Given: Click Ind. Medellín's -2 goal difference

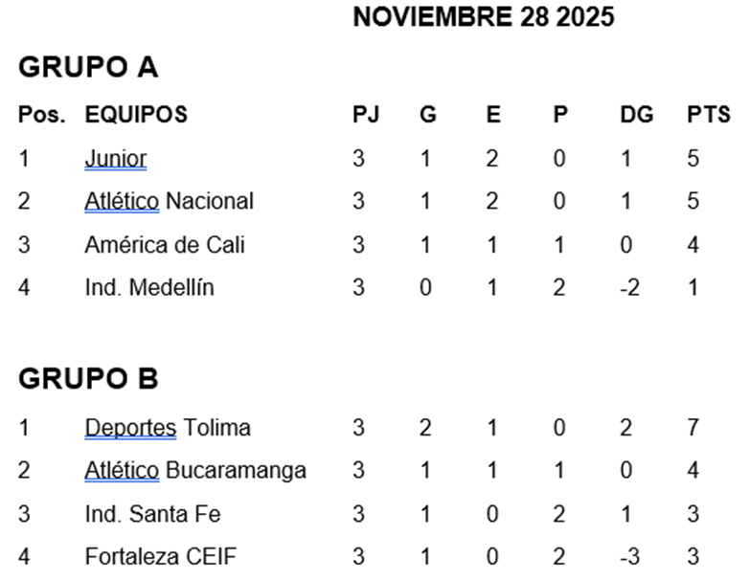Looking at the screenshot, I should [x=628, y=287].
